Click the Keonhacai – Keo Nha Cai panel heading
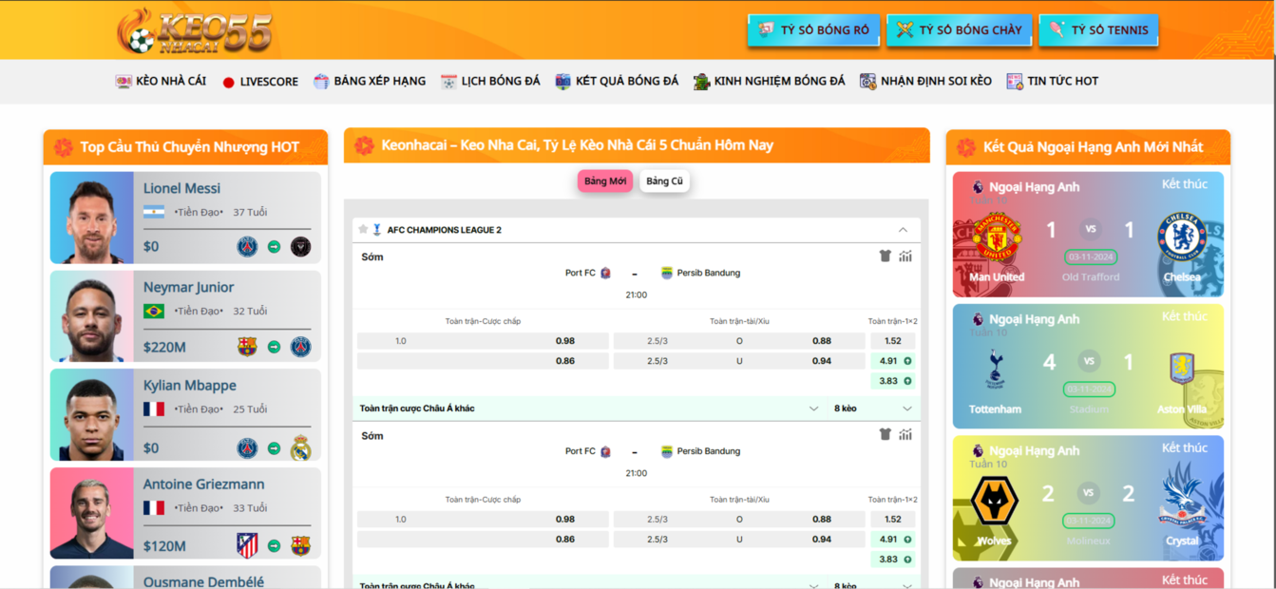The height and width of the screenshot is (589, 1276). pyautogui.click(x=578, y=145)
